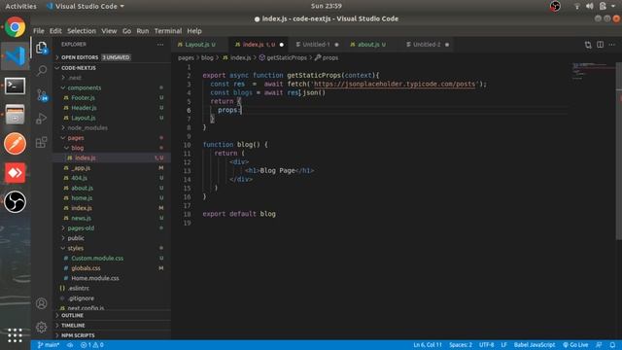622x350 pixels.
Task: Open the Run and Debug view icon
Action: (41, 119)
